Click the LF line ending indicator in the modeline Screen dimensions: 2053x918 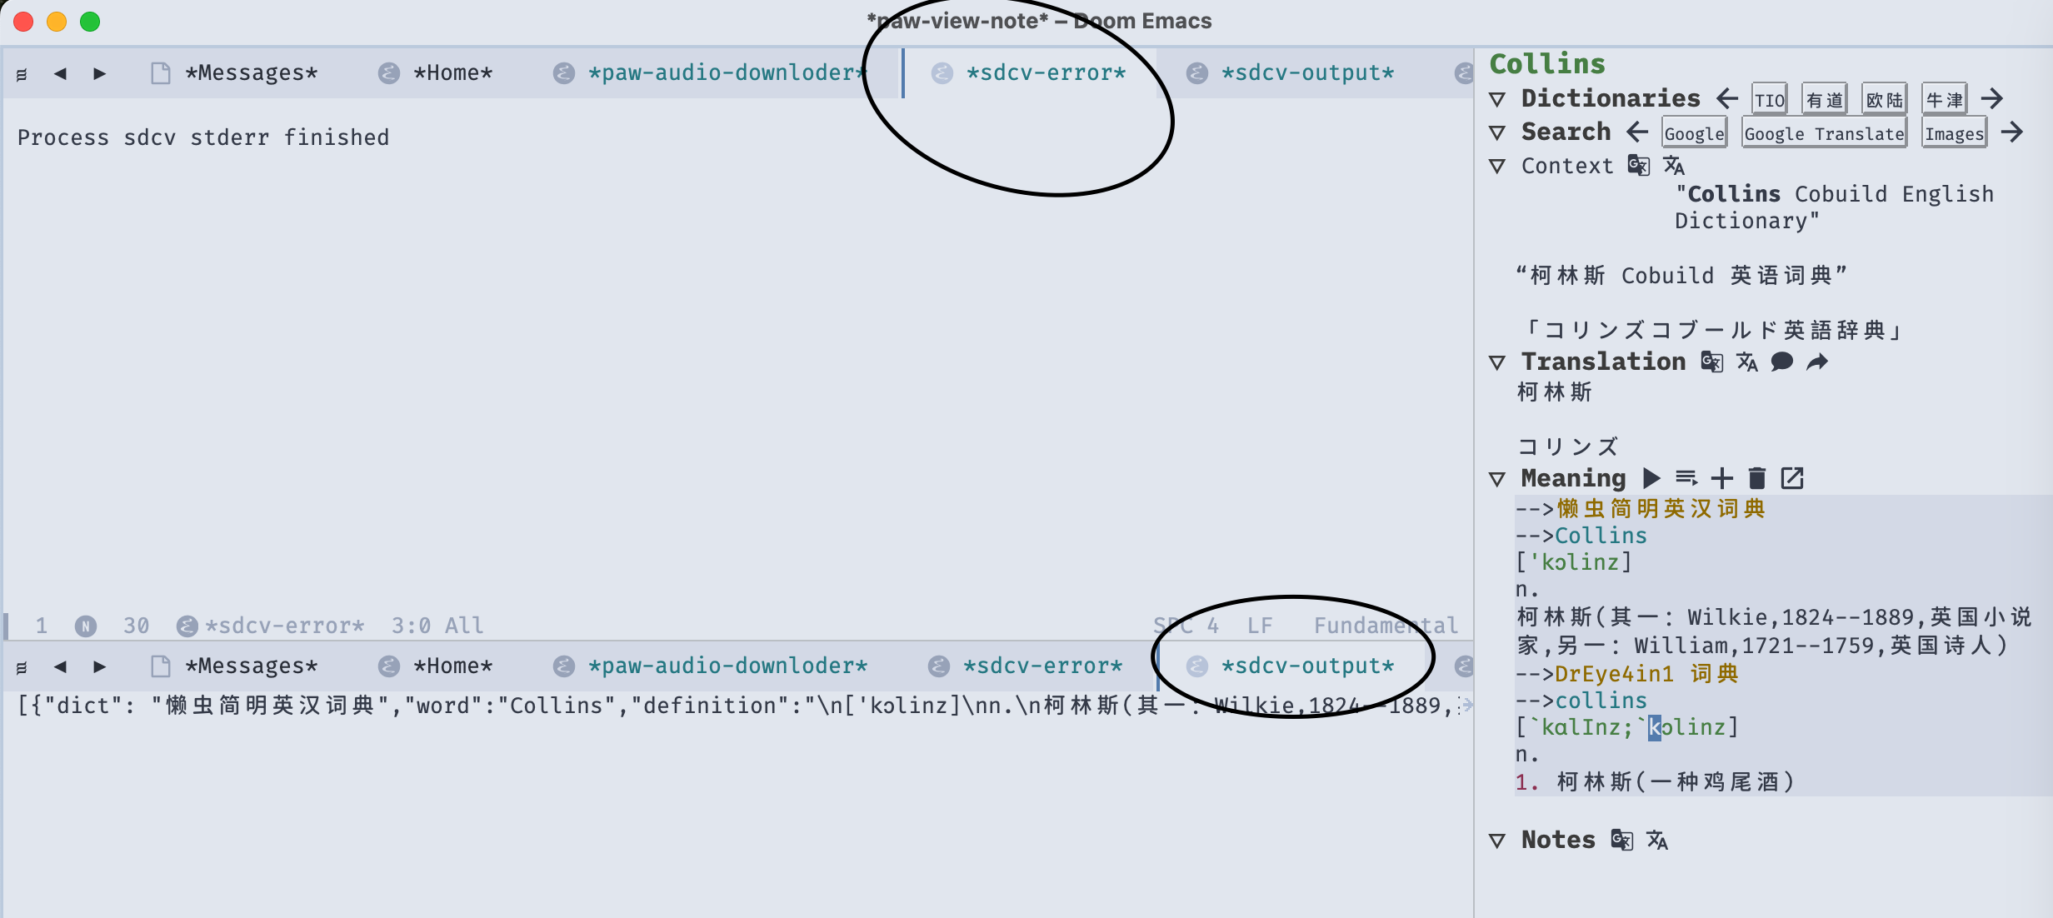[x=1260, y=626]
